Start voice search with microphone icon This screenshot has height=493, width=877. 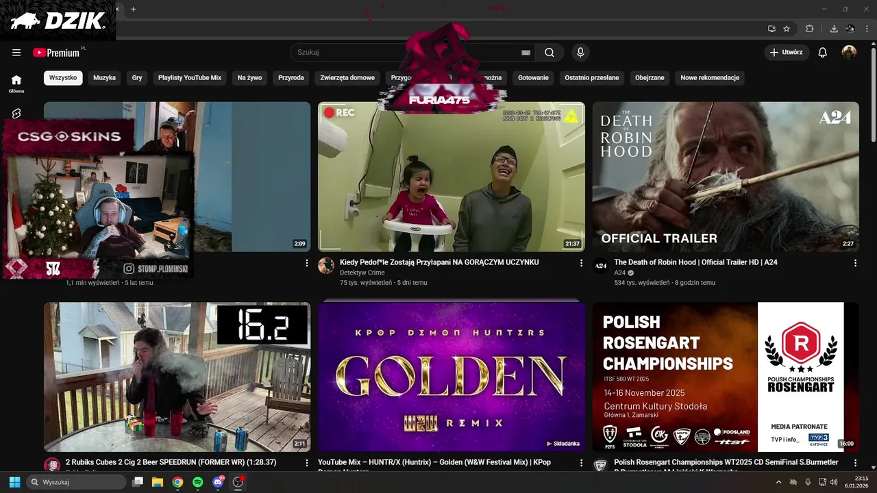(x=580, y=53)
